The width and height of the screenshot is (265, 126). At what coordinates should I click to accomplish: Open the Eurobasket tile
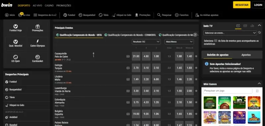37,59
